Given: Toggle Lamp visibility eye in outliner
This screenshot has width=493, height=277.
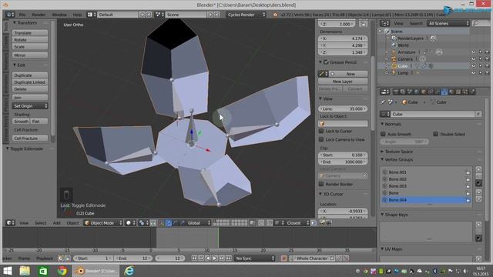Looking at the screenshot, I should pyautogui.click(x=474, y=73).
